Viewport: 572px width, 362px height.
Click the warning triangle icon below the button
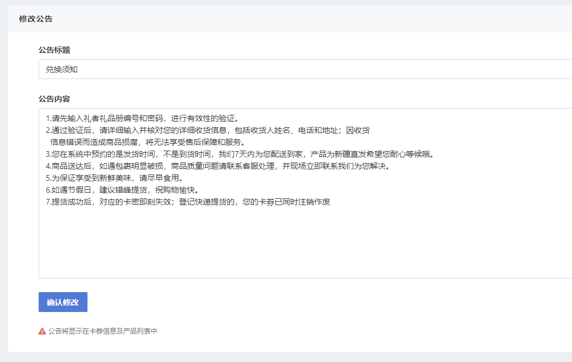[x=42, y=331]
